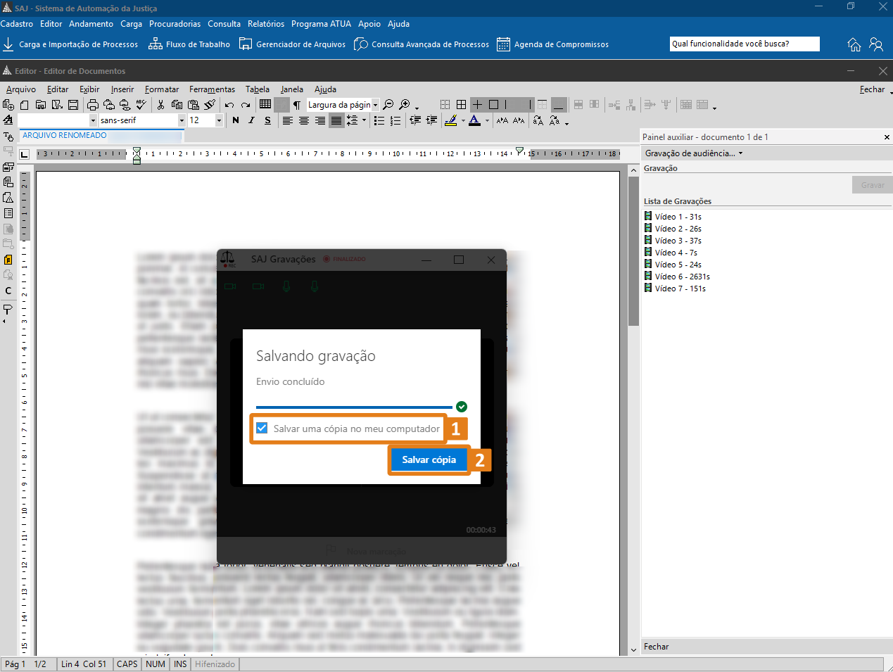Align text right
893x672 pixels.
pos(319,120)
